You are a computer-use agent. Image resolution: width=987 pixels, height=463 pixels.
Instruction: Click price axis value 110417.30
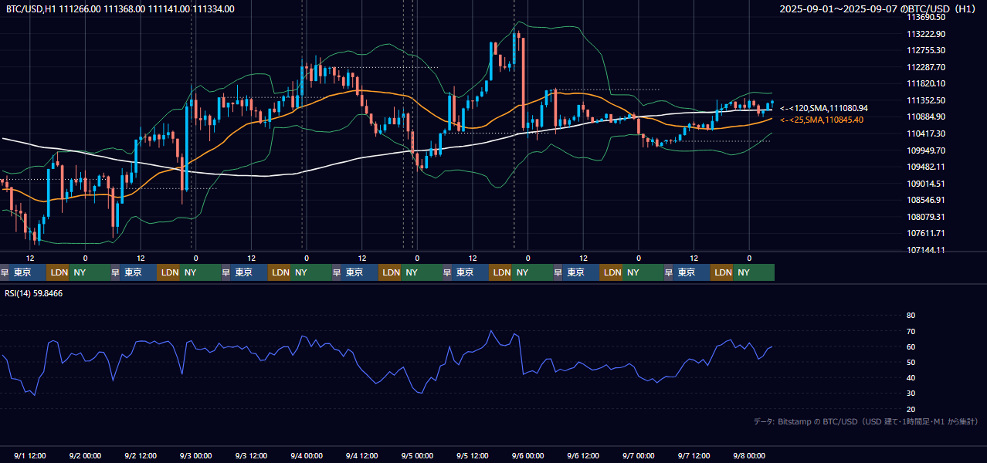926,133
